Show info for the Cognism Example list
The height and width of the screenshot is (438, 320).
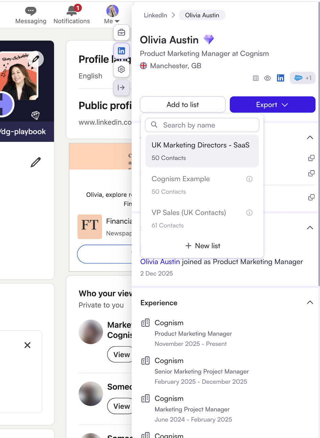pos(249,179)
